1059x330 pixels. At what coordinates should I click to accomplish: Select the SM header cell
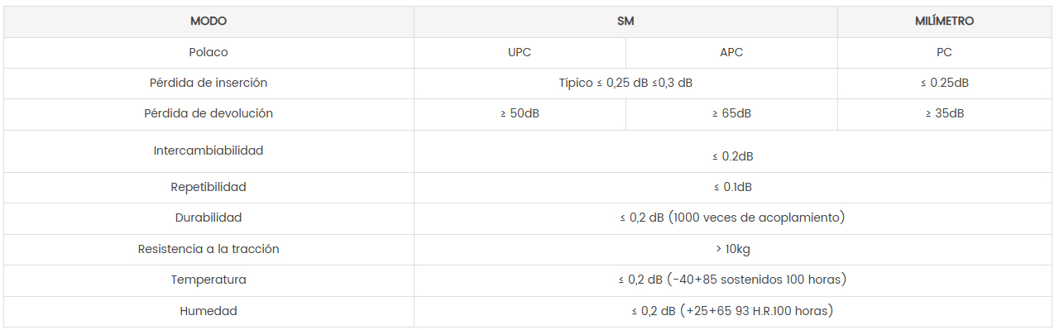tap(625, 22)
